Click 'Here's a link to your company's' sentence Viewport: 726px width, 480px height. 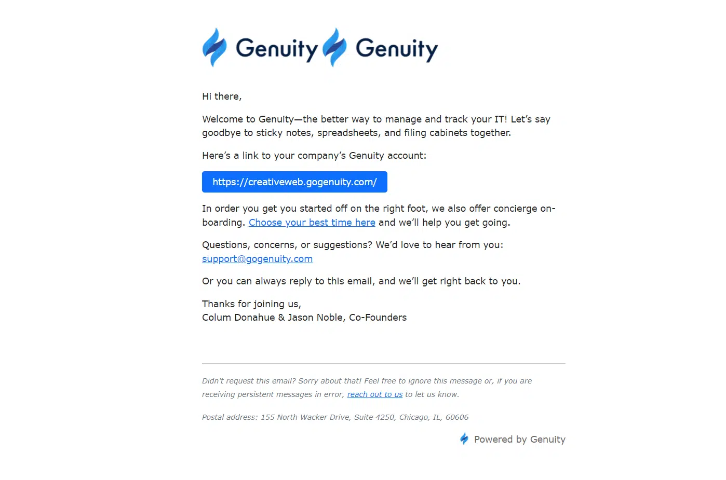[x=314, y=156]
